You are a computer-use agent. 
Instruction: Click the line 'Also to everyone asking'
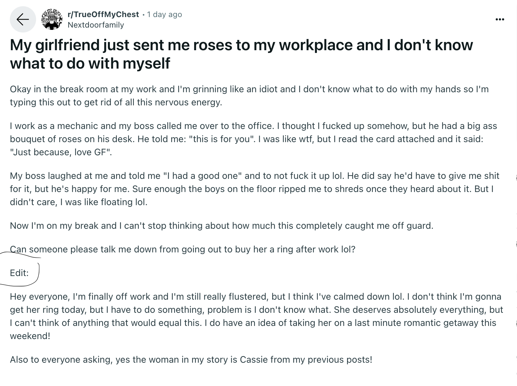tap(191, 360)
